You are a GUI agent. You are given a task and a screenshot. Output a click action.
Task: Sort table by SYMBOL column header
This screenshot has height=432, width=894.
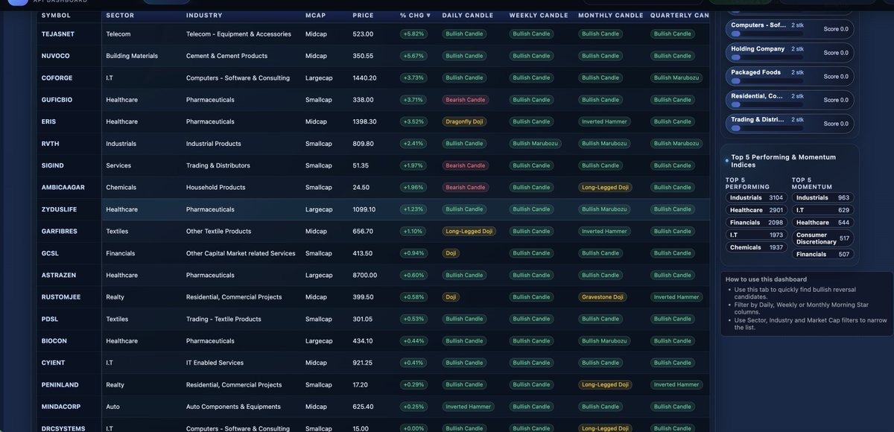click(x=56, y=15)
